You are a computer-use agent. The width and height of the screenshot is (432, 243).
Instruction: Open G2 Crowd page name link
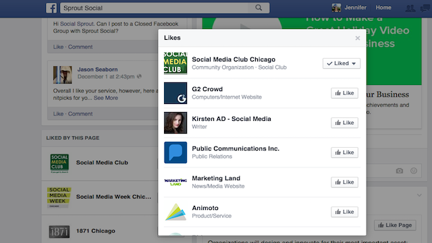(207, 89)
